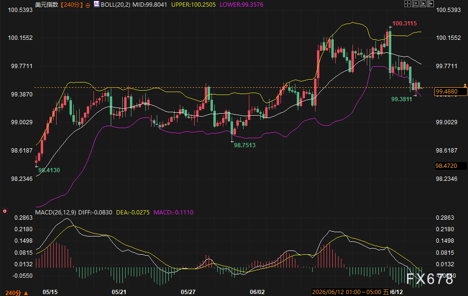
Task: Click the orange circled-plus icon beside 240分
Action: pyautogui.click(x=88, y=5)
